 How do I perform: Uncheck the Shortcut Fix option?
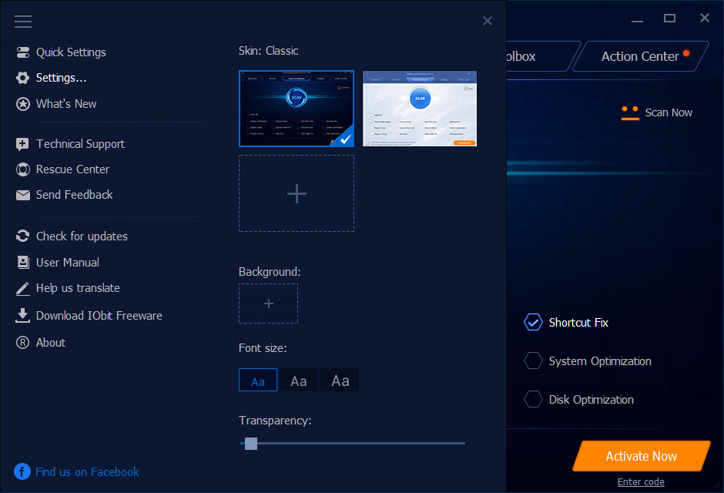point(533,323)
